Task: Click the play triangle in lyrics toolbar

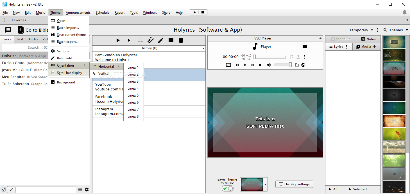Action: tap(118, 40)
